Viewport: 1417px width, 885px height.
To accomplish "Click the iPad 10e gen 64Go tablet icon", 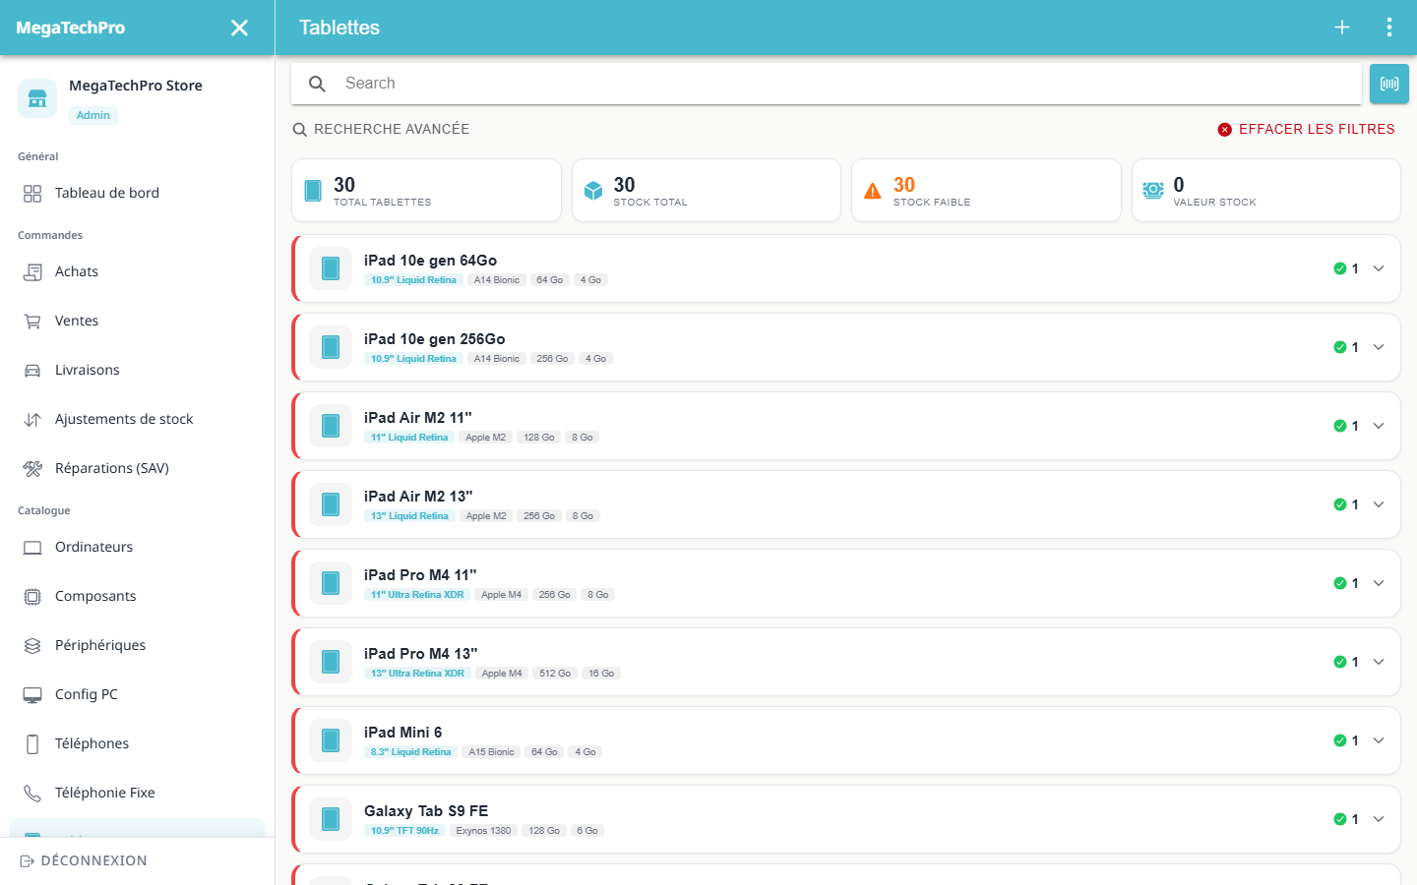I will [331, 268].
